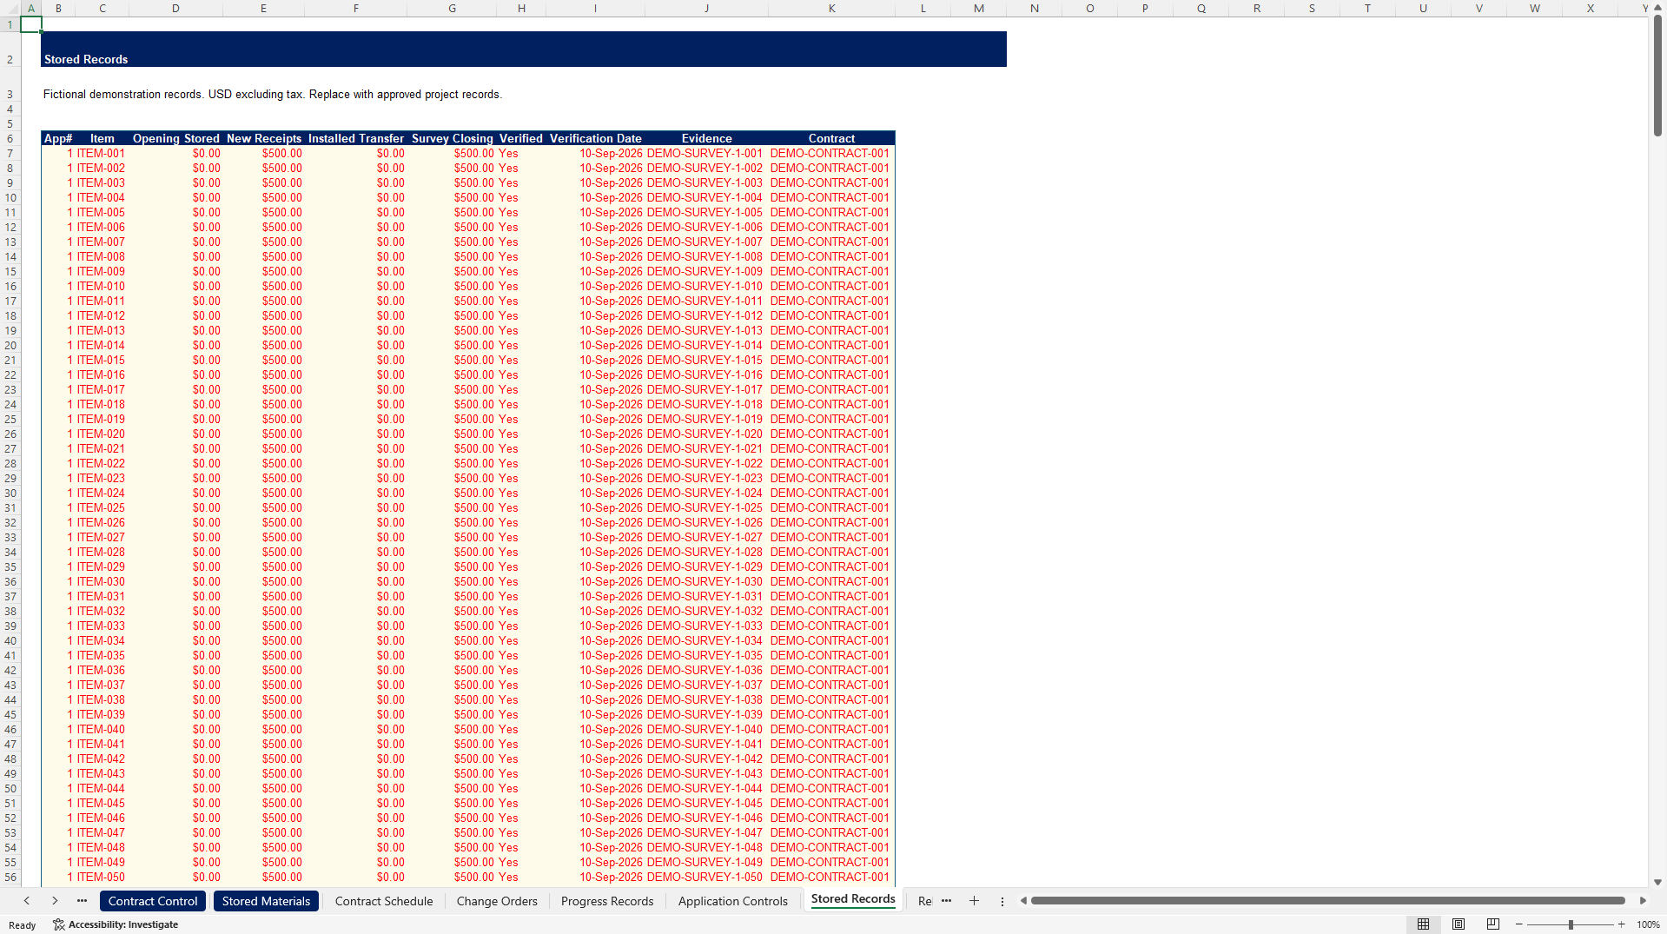Switch to Contract Schedule tab
1667x934 pixels.
click(384, 901)
